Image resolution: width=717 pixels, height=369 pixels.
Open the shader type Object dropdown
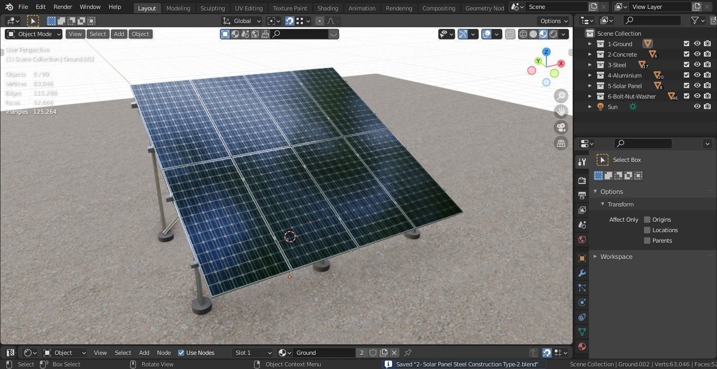pyautogui.click(x=65, y=353)
